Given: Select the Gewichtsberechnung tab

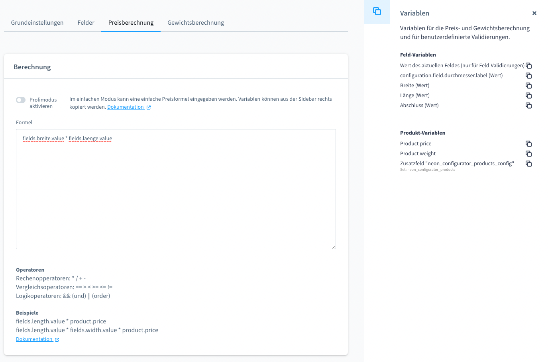Looking at the screenshot, I should [195, 23].
